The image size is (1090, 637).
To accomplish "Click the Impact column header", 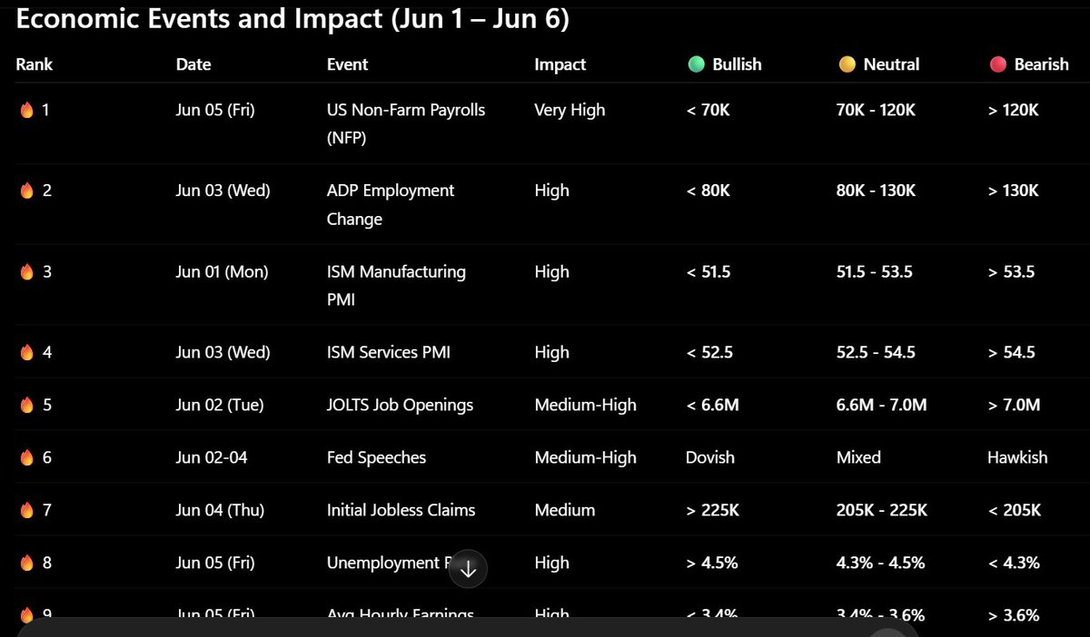I will [x=560, y=64].
